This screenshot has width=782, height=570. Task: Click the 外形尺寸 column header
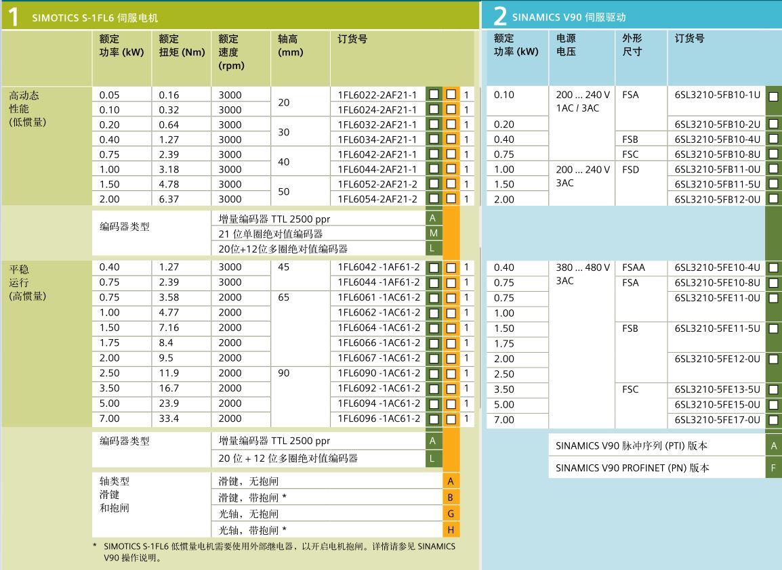tap(632, 45)
